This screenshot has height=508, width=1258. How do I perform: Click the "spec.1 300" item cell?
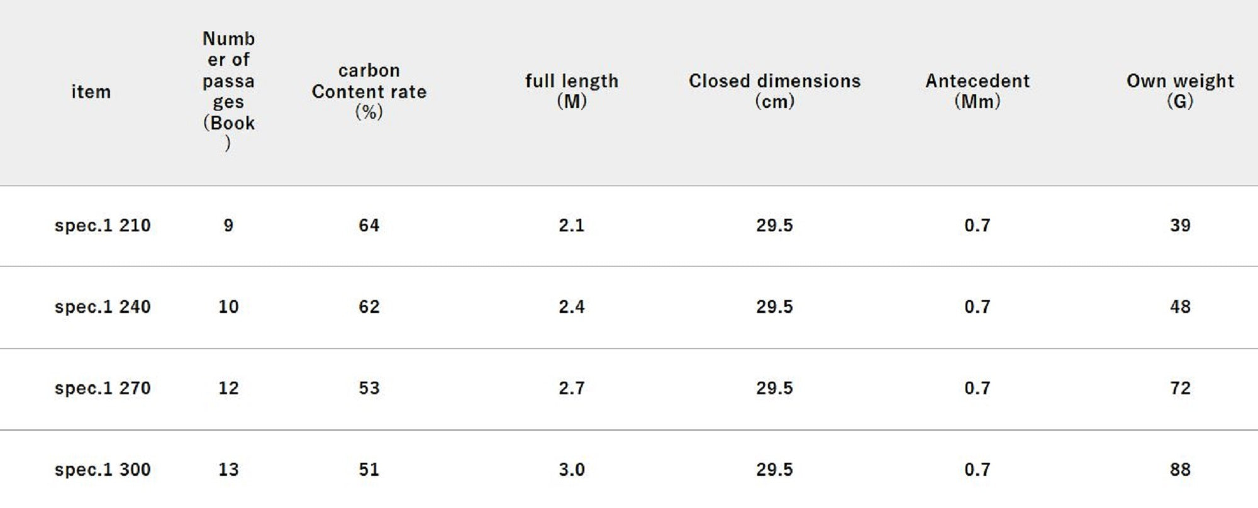coord(103,470)
